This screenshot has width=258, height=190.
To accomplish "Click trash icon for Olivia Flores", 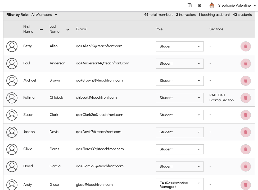I will 246,149.
